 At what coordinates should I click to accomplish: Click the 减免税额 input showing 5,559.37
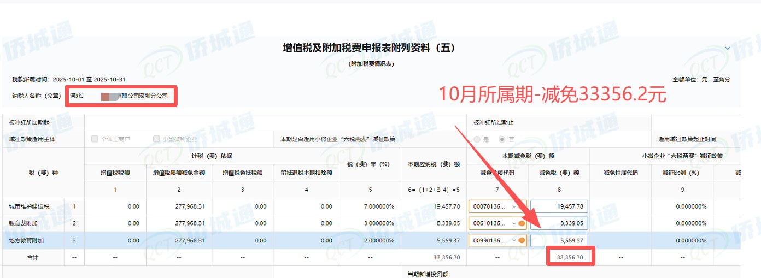point(559,240)
